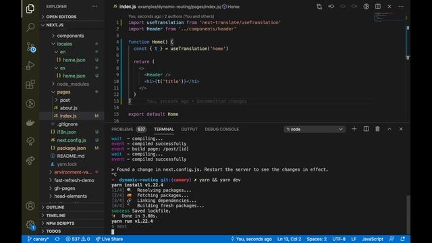Open the Run and Debug view
This screenshot has height=243, width=432.
tap(30, 65)
